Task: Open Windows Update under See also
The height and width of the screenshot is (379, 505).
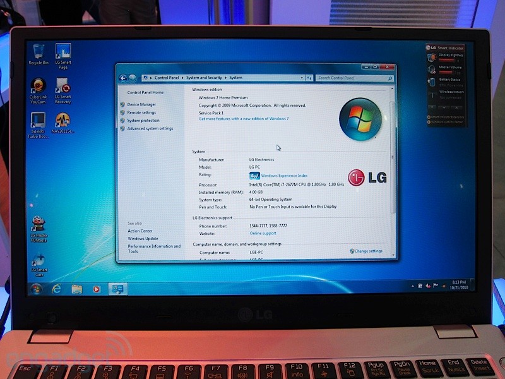Action: pos(143,239)
